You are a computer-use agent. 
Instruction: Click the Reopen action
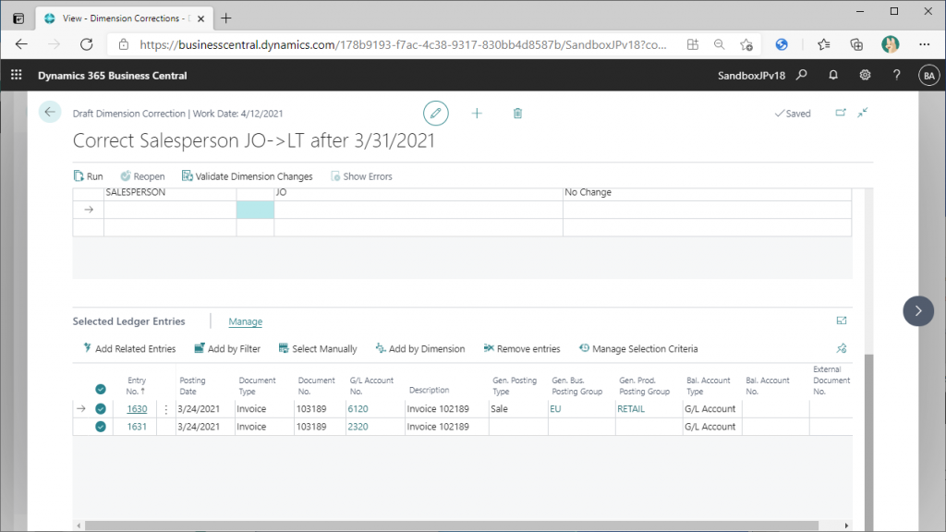(x=142, y=176)
